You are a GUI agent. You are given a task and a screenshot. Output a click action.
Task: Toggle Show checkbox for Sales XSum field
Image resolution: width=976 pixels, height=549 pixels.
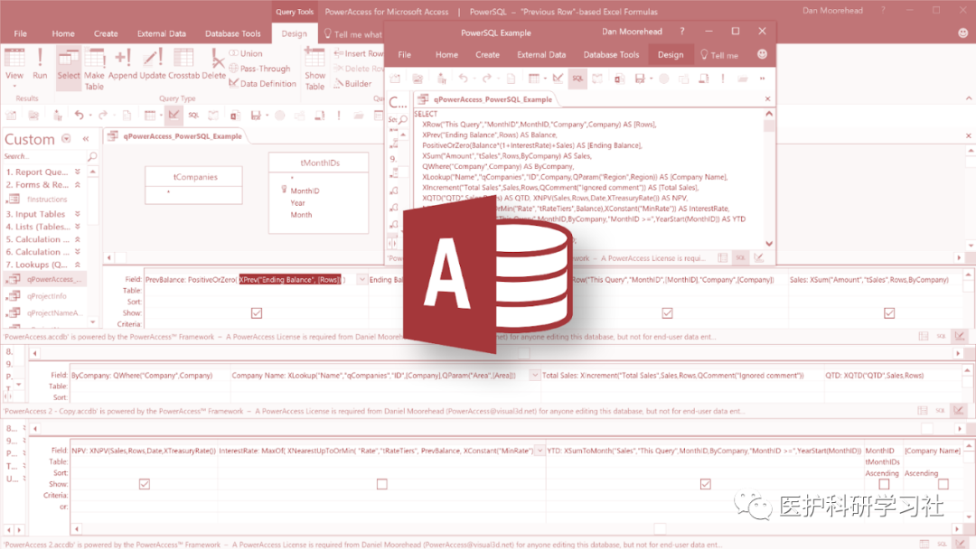(889, 312)
